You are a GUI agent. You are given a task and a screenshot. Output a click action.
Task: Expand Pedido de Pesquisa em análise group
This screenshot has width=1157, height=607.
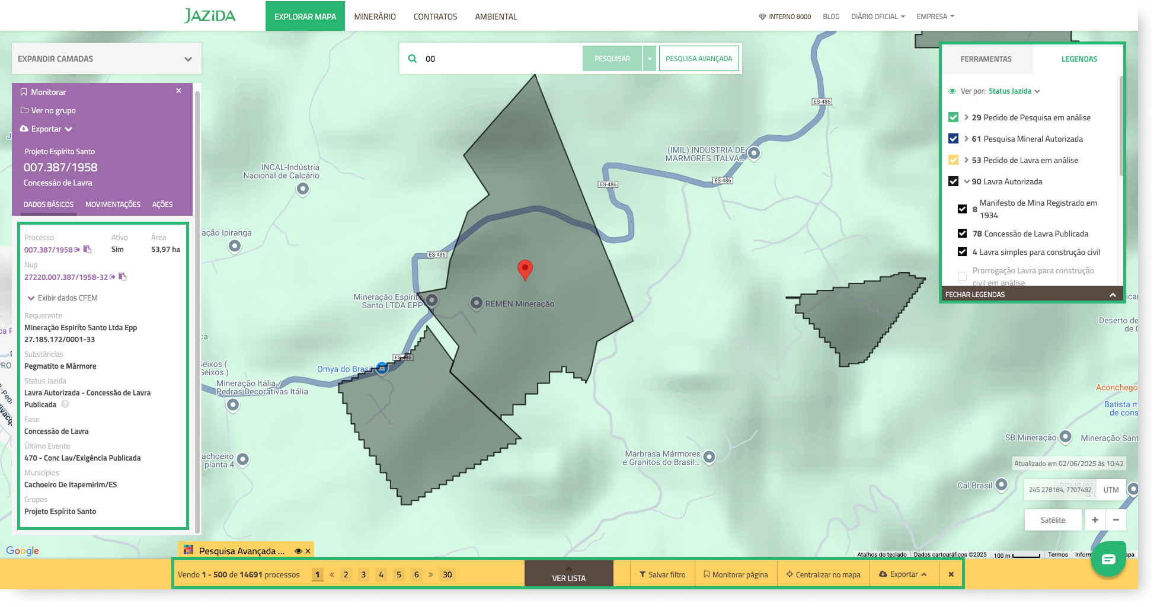pos(966,117)
